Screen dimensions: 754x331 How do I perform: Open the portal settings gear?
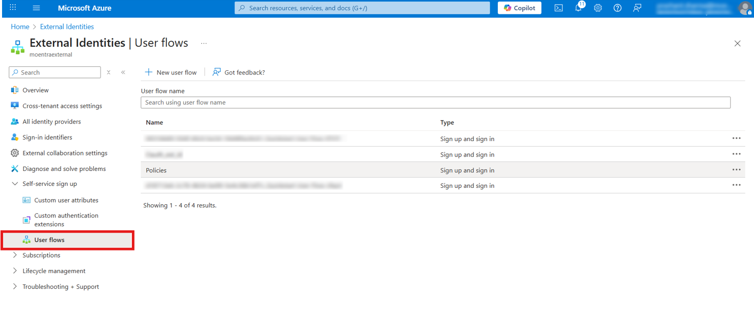597,8
